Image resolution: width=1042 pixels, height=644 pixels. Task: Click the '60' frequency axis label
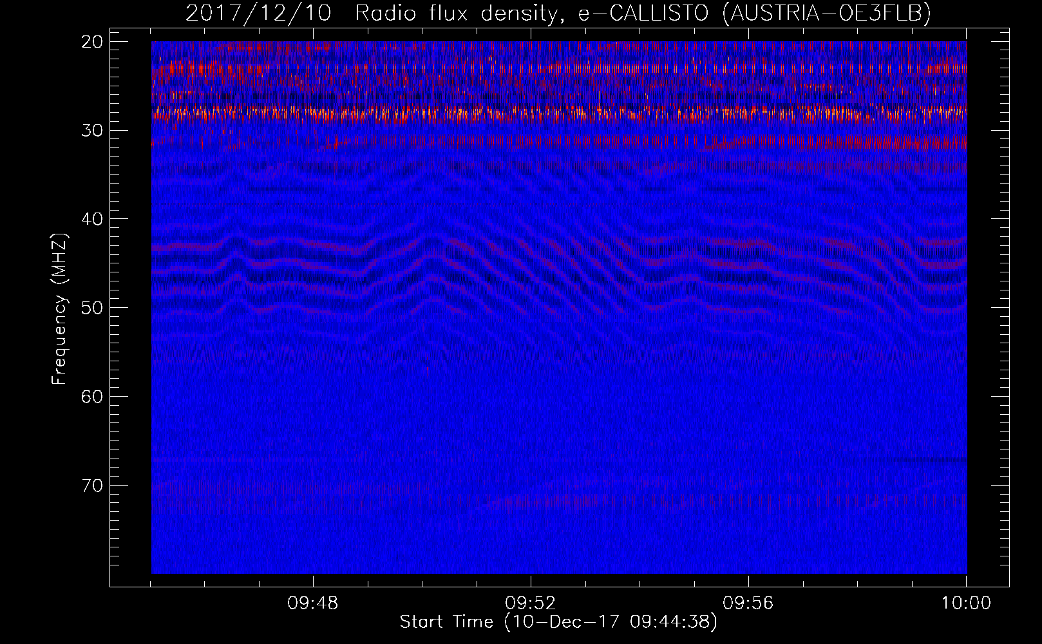93,397
